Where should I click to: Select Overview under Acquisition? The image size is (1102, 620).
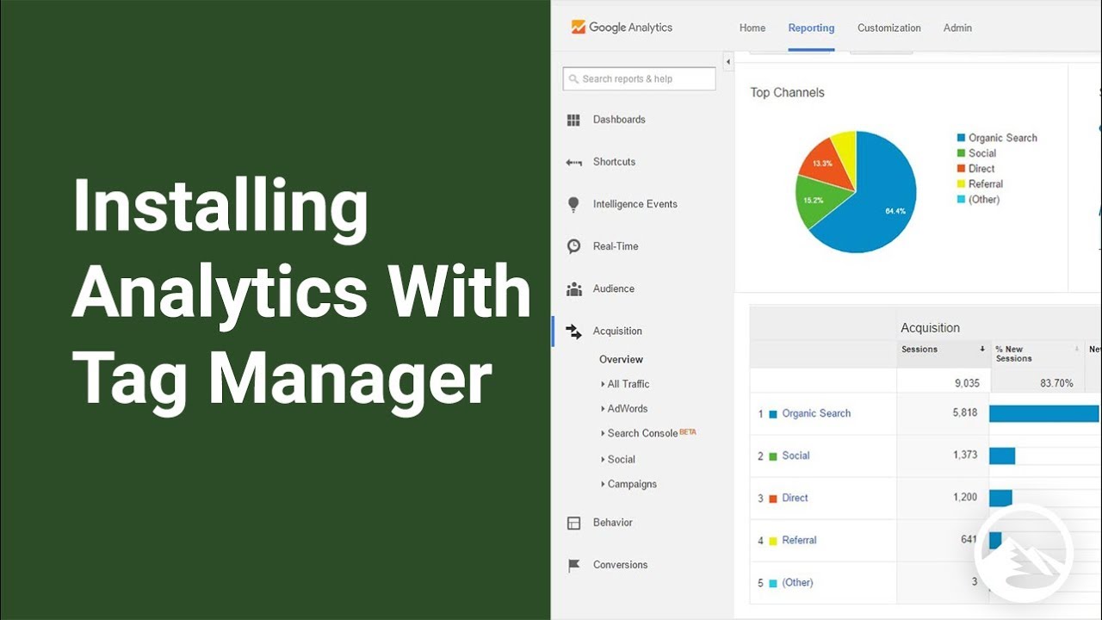[622, 359]
